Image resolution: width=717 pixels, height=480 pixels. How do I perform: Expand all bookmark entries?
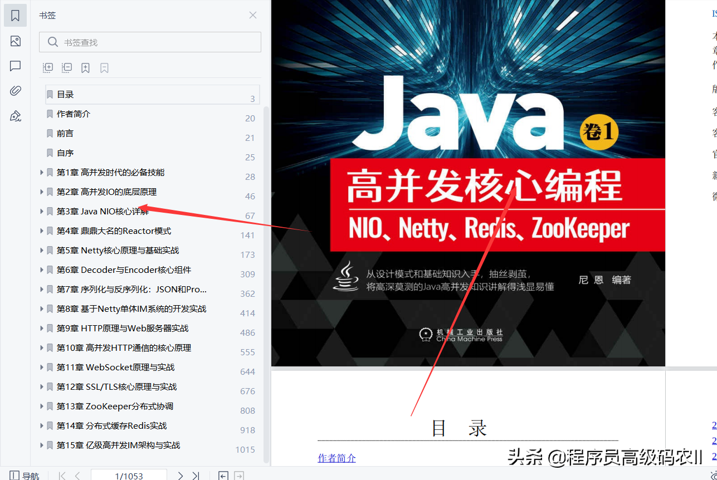(x=47, y=67)
